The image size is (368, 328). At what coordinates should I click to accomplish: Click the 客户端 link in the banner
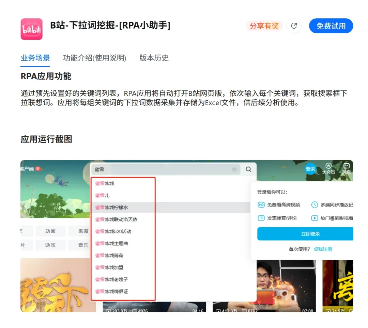coord(27,169)
